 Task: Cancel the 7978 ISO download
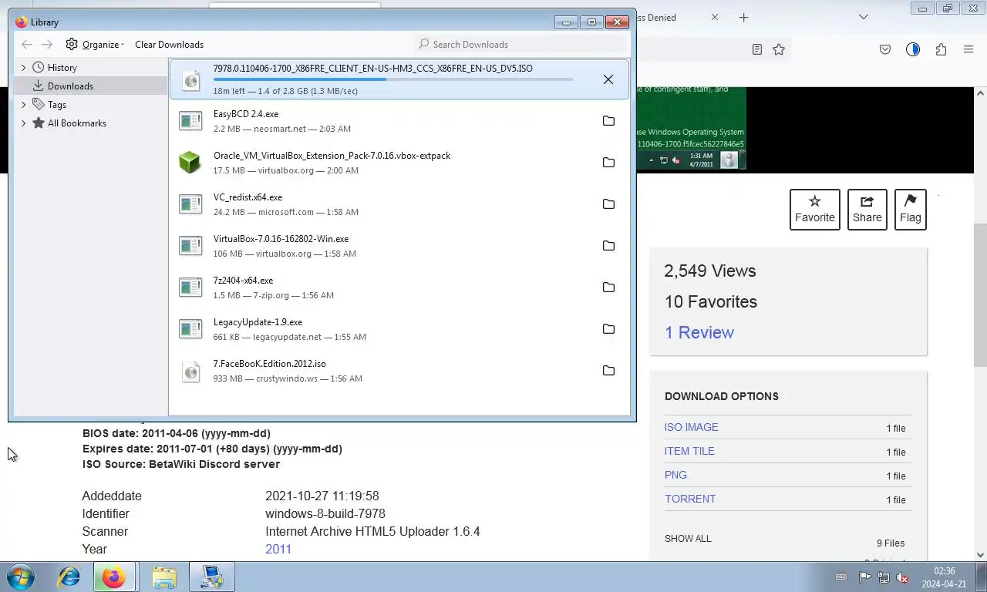pos(608,79)
